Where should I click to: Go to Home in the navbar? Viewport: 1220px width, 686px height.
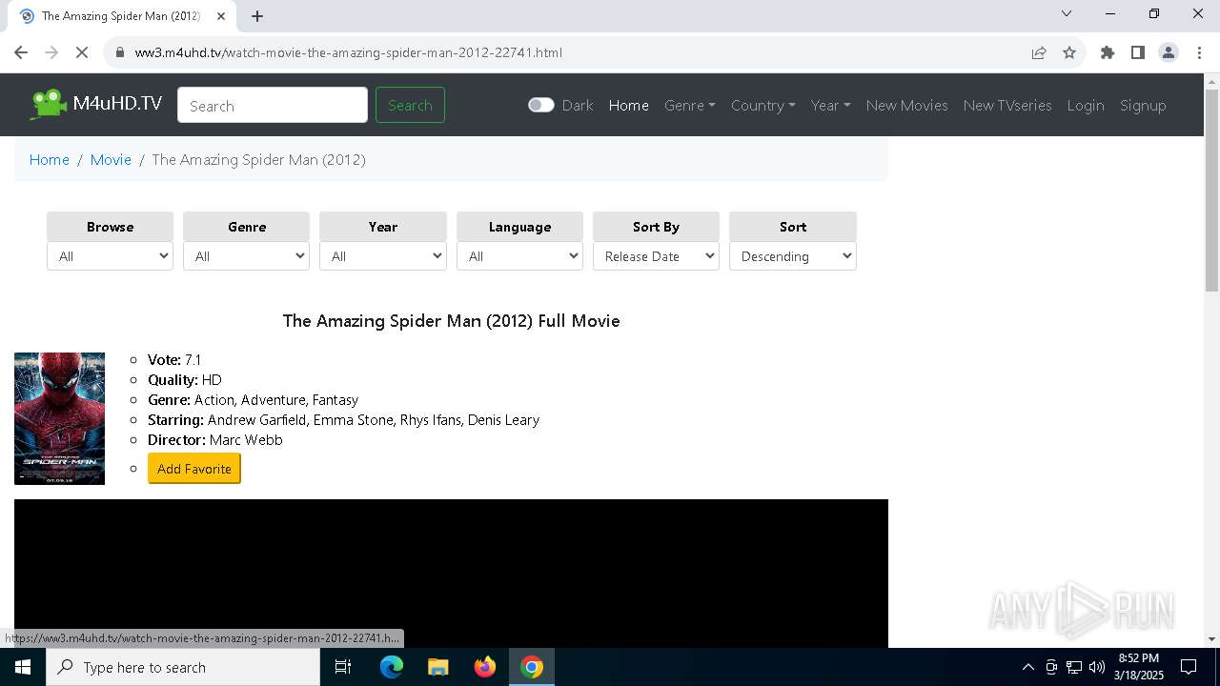pyautogui.click(x=629, y=105)
